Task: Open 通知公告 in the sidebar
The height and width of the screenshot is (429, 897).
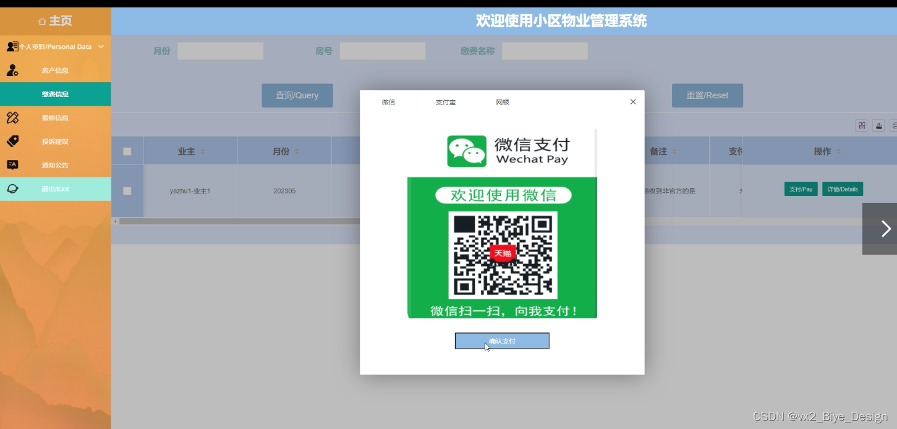Action: (x=55, y=165)
